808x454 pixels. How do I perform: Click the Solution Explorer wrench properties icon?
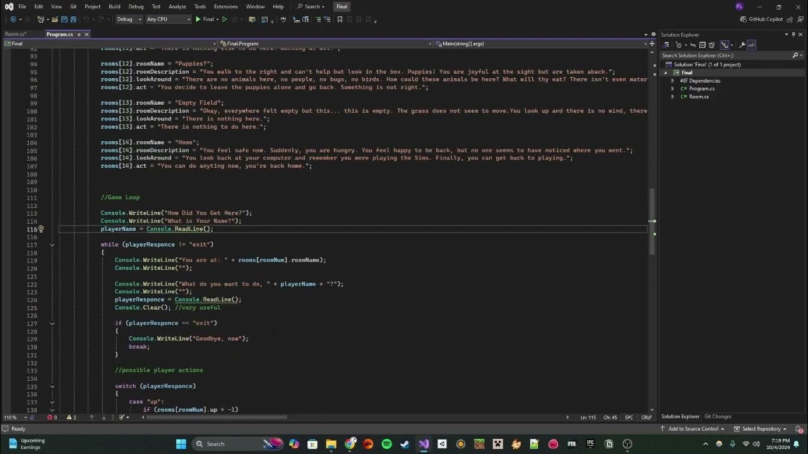742,45
